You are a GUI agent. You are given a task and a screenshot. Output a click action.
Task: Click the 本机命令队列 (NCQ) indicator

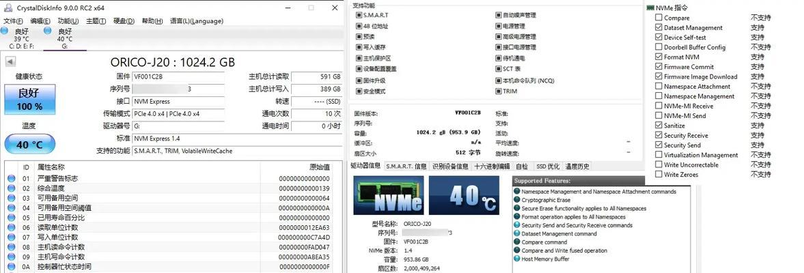499,81
